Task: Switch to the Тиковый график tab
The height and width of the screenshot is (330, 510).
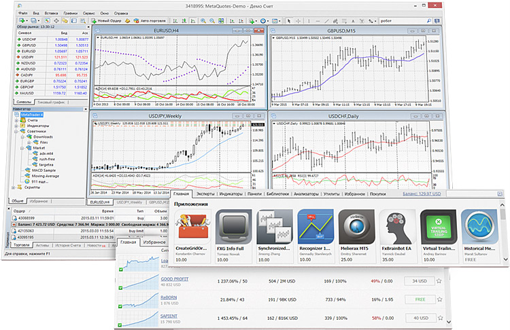Action: (x=51, y=102)
